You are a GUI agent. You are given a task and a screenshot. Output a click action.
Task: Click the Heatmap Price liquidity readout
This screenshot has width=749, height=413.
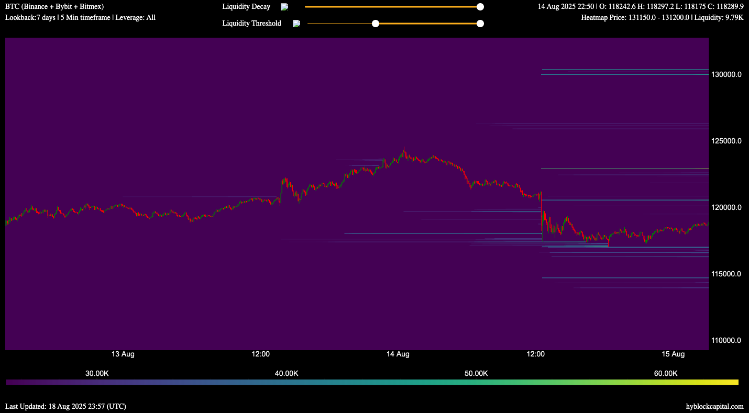pyautogui.click(x=662, y=18)
